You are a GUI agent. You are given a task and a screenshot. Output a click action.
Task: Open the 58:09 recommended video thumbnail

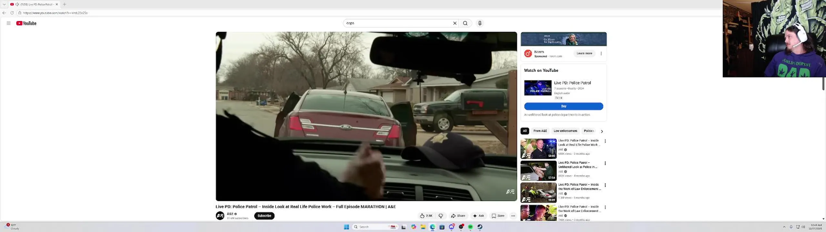539,193
